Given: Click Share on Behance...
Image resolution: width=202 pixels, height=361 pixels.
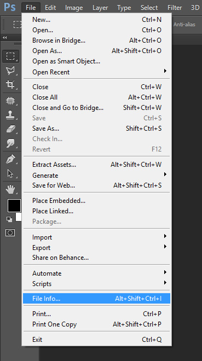Looking at the screenshot, I should pos(97,258).
